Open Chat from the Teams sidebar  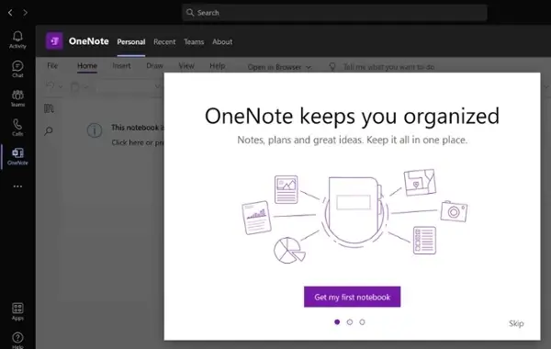click(x=17, y=69)
